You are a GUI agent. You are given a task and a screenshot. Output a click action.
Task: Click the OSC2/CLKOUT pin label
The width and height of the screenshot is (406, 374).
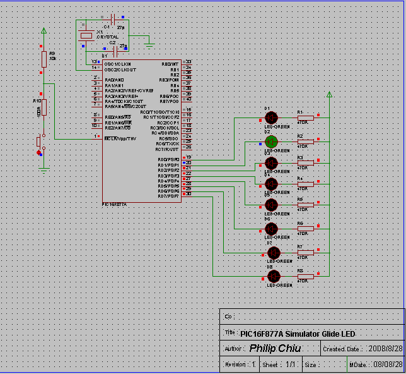(x=120, y=70)
